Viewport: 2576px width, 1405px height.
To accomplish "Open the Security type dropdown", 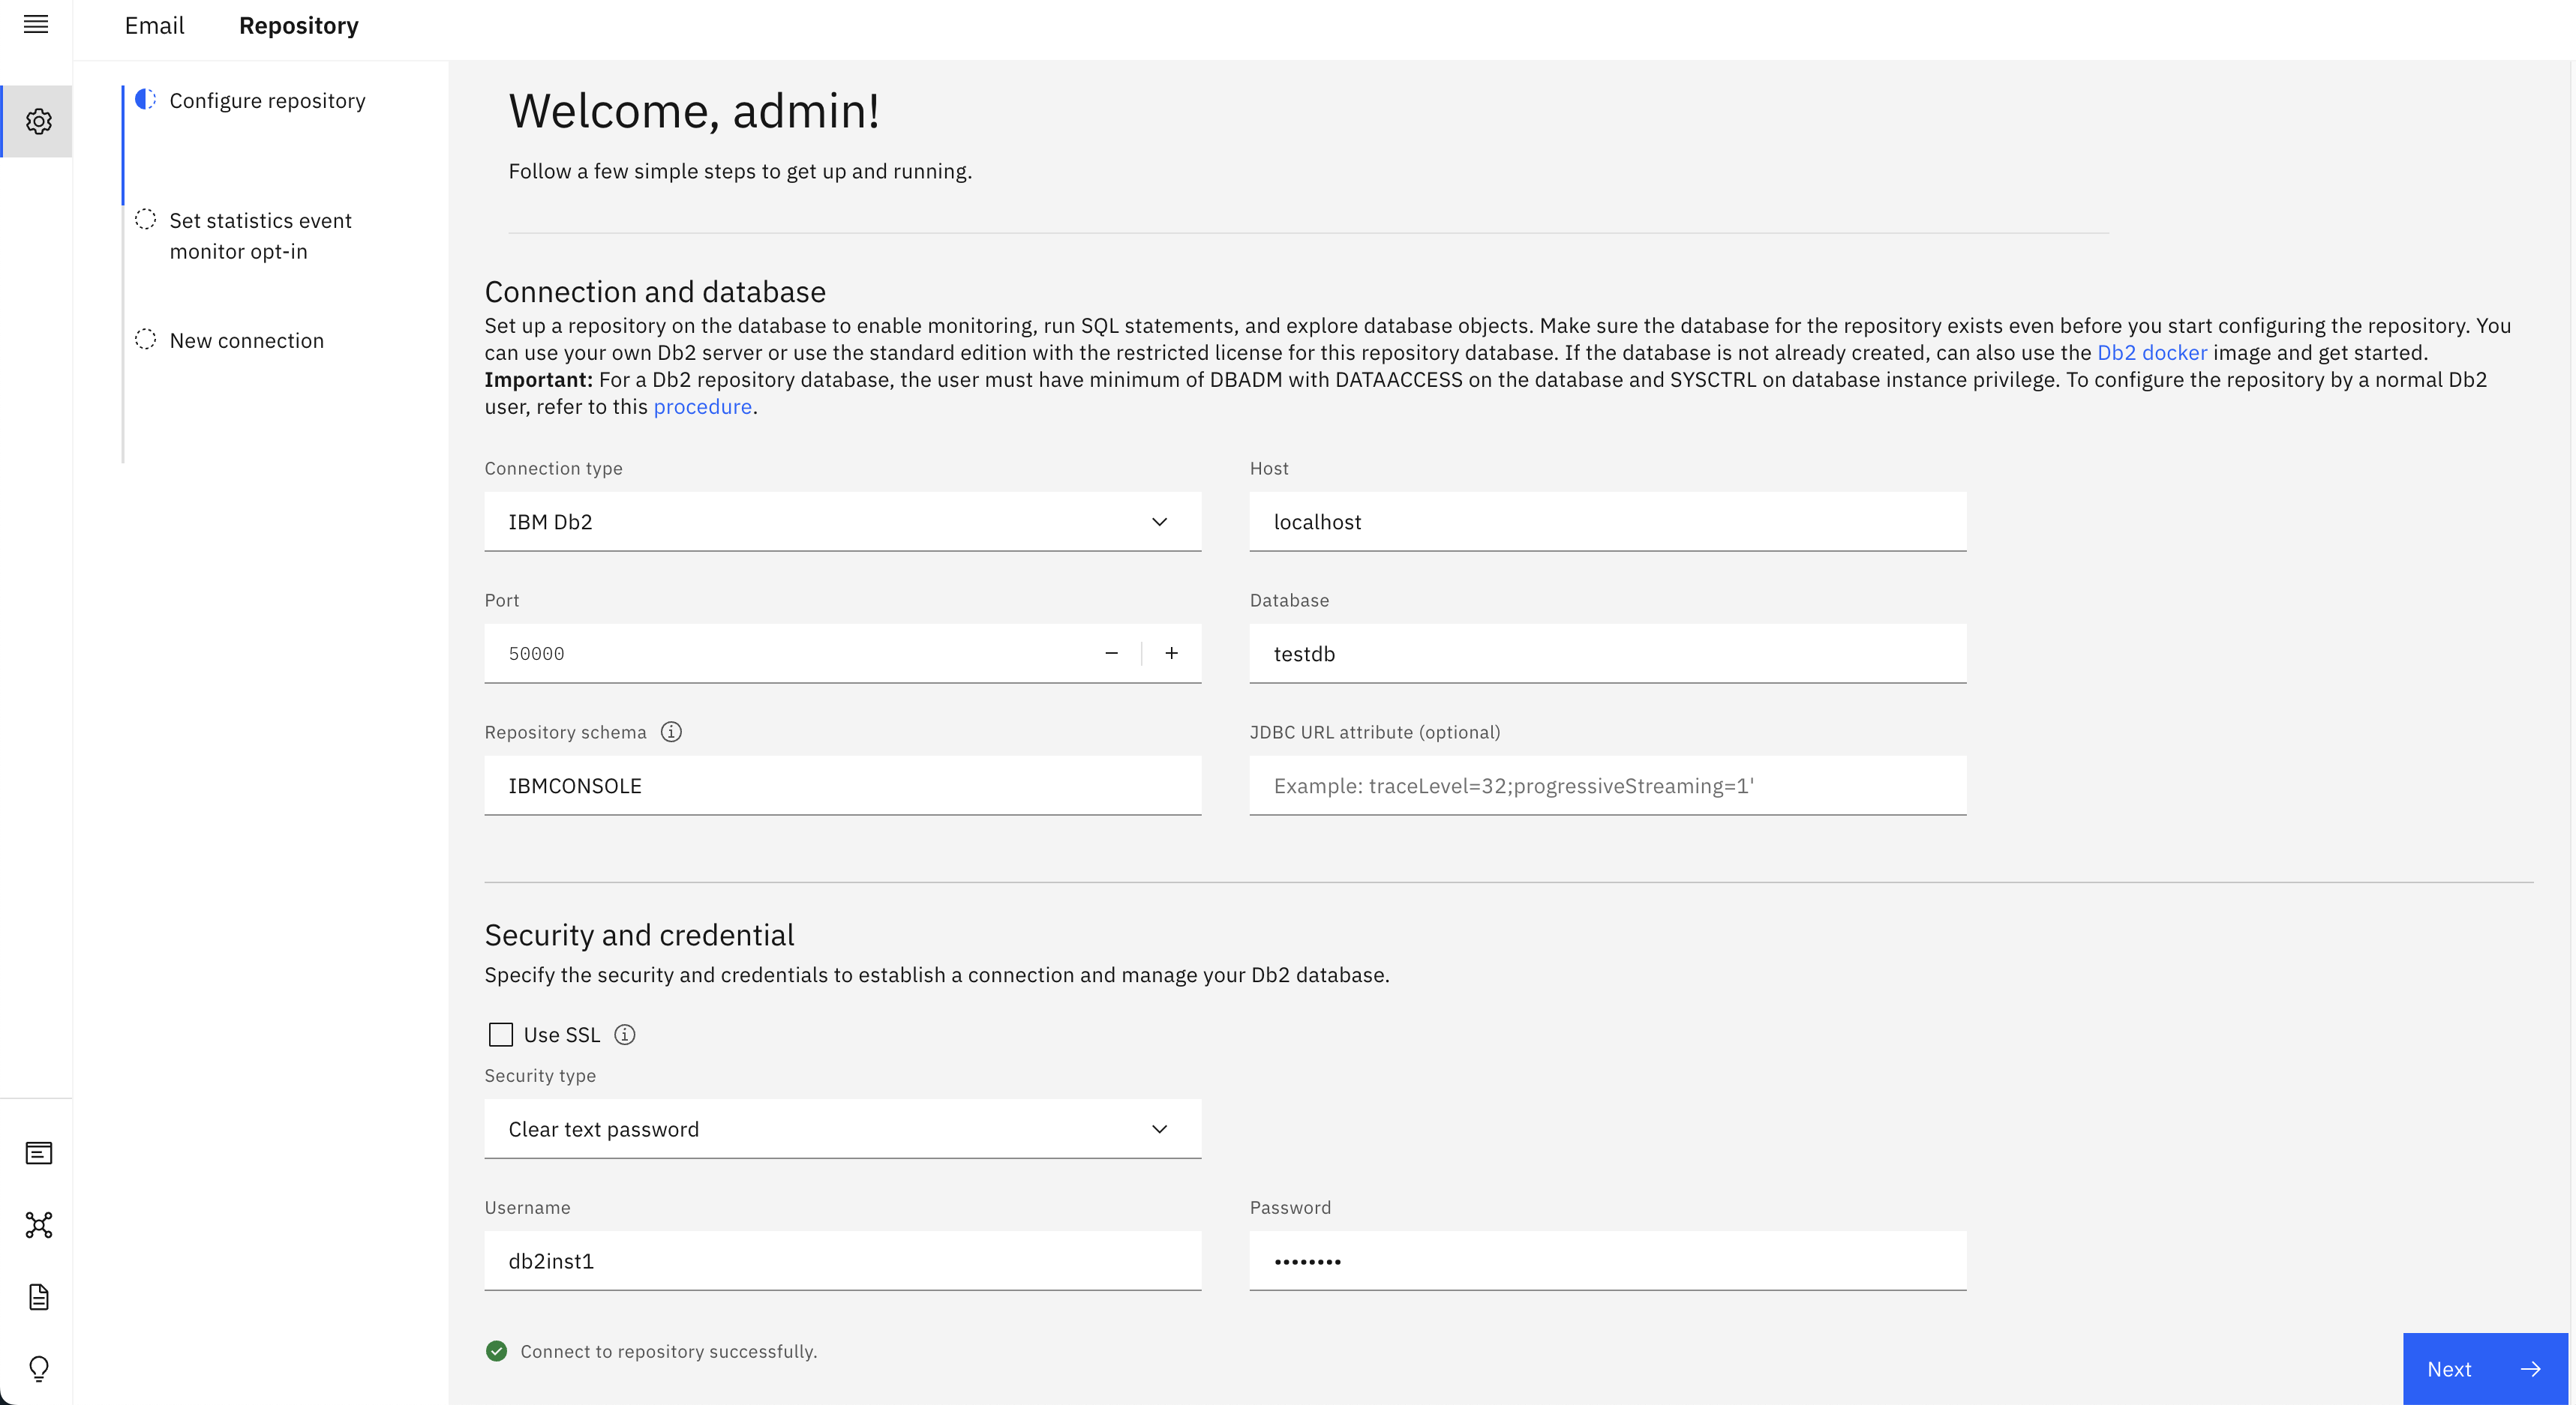I will coord(842,1129).
